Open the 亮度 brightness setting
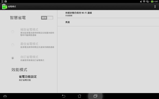 (108, 22)
